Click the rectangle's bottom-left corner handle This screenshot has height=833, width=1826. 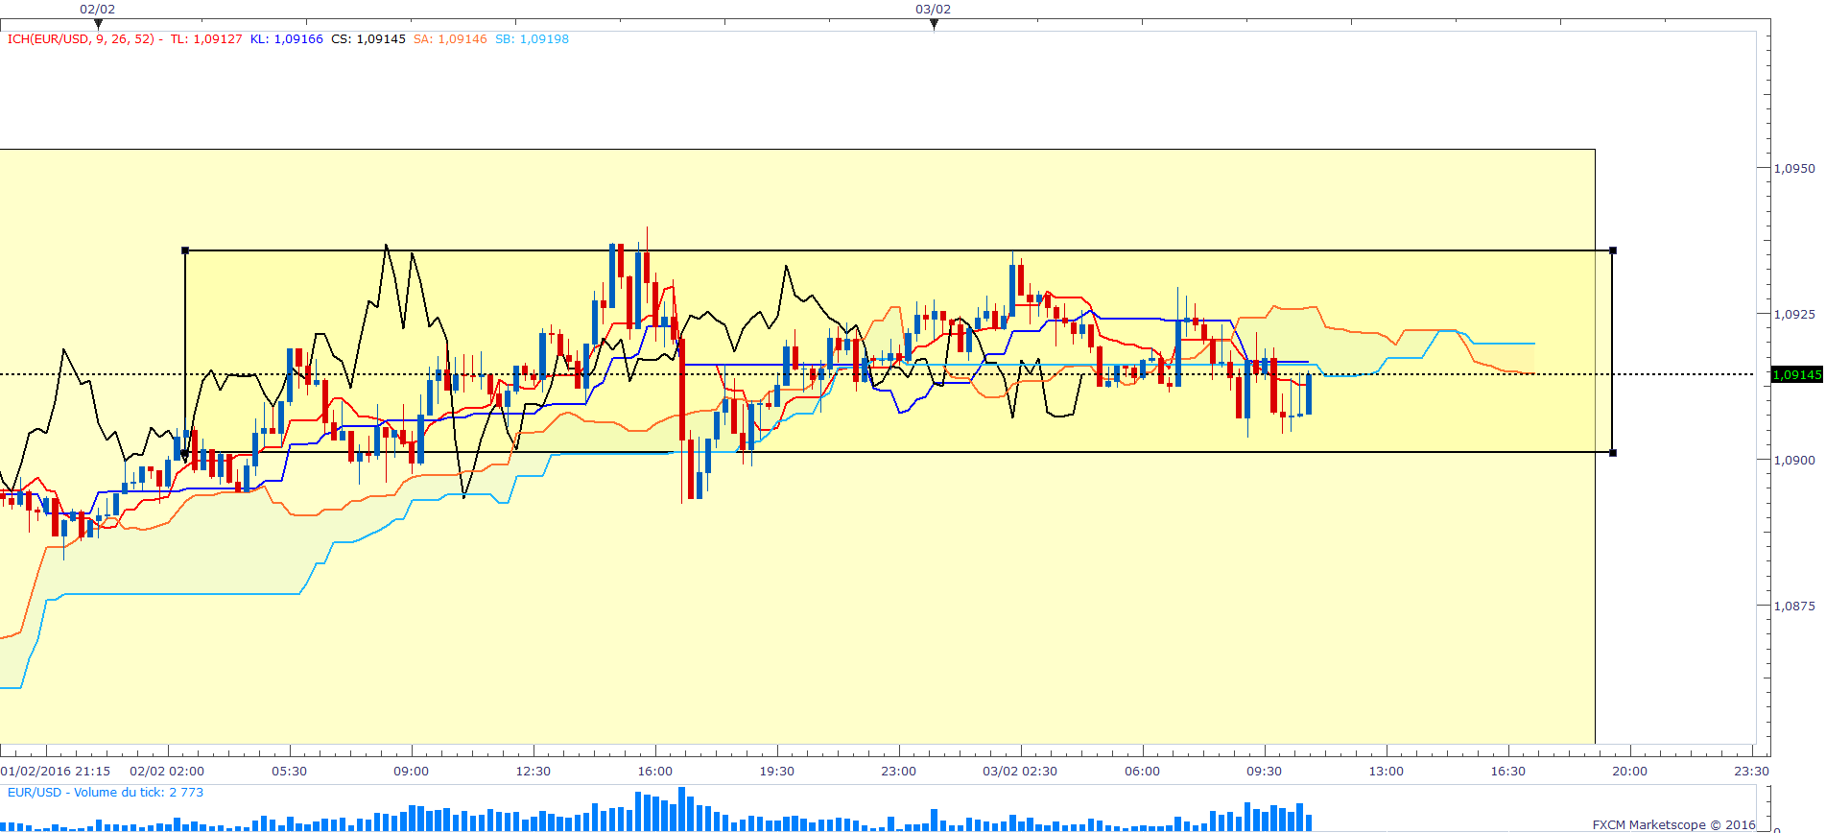(185, 453)
